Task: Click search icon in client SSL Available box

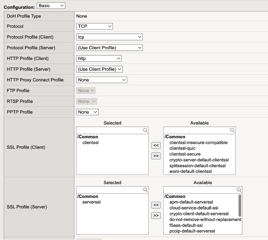Action: click(x=232, y=130)
